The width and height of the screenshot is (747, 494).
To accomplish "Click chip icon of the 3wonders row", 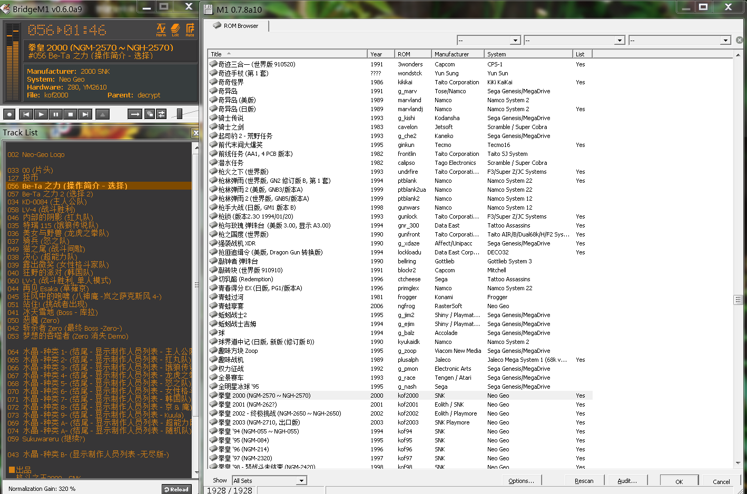I will pyautogui.click(x=213, y=64).
